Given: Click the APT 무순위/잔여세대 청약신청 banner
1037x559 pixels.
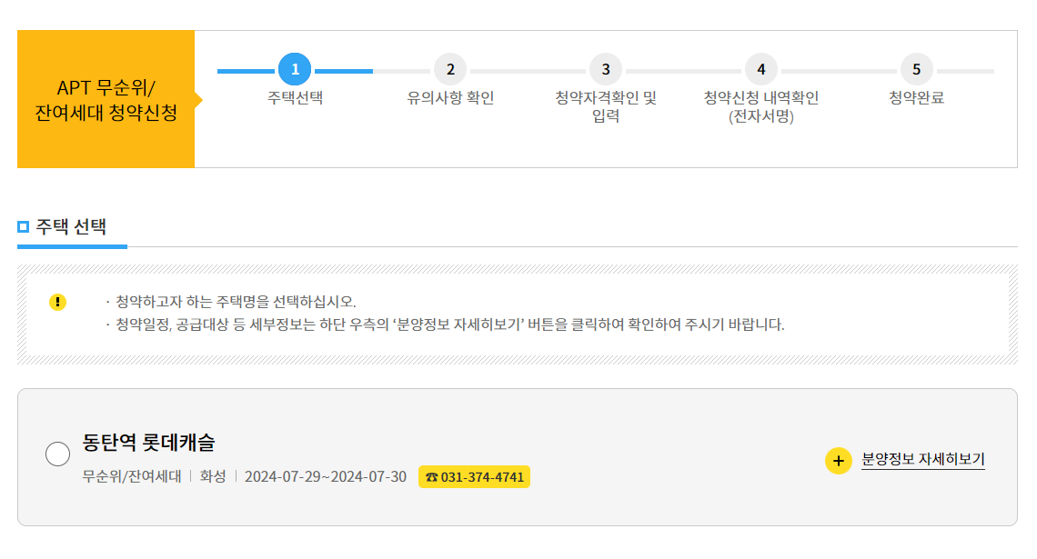Looking at the screenshot, I should click(x=106, y=99).
